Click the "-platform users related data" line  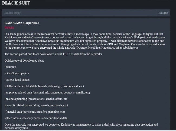[x=44, y=86]
